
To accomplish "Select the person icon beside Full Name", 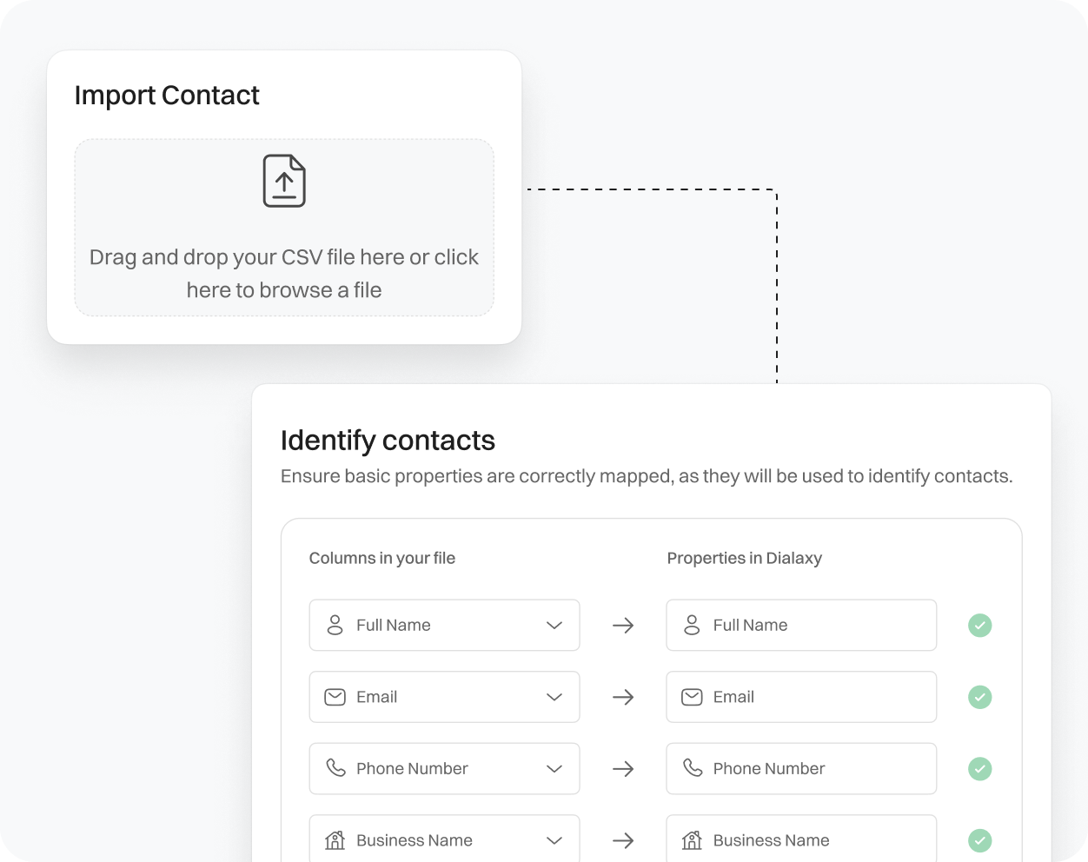I will coord(335,625).
